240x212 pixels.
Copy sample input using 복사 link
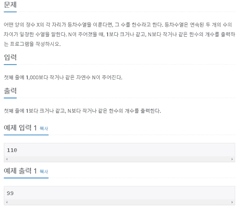tap(44, 128)
